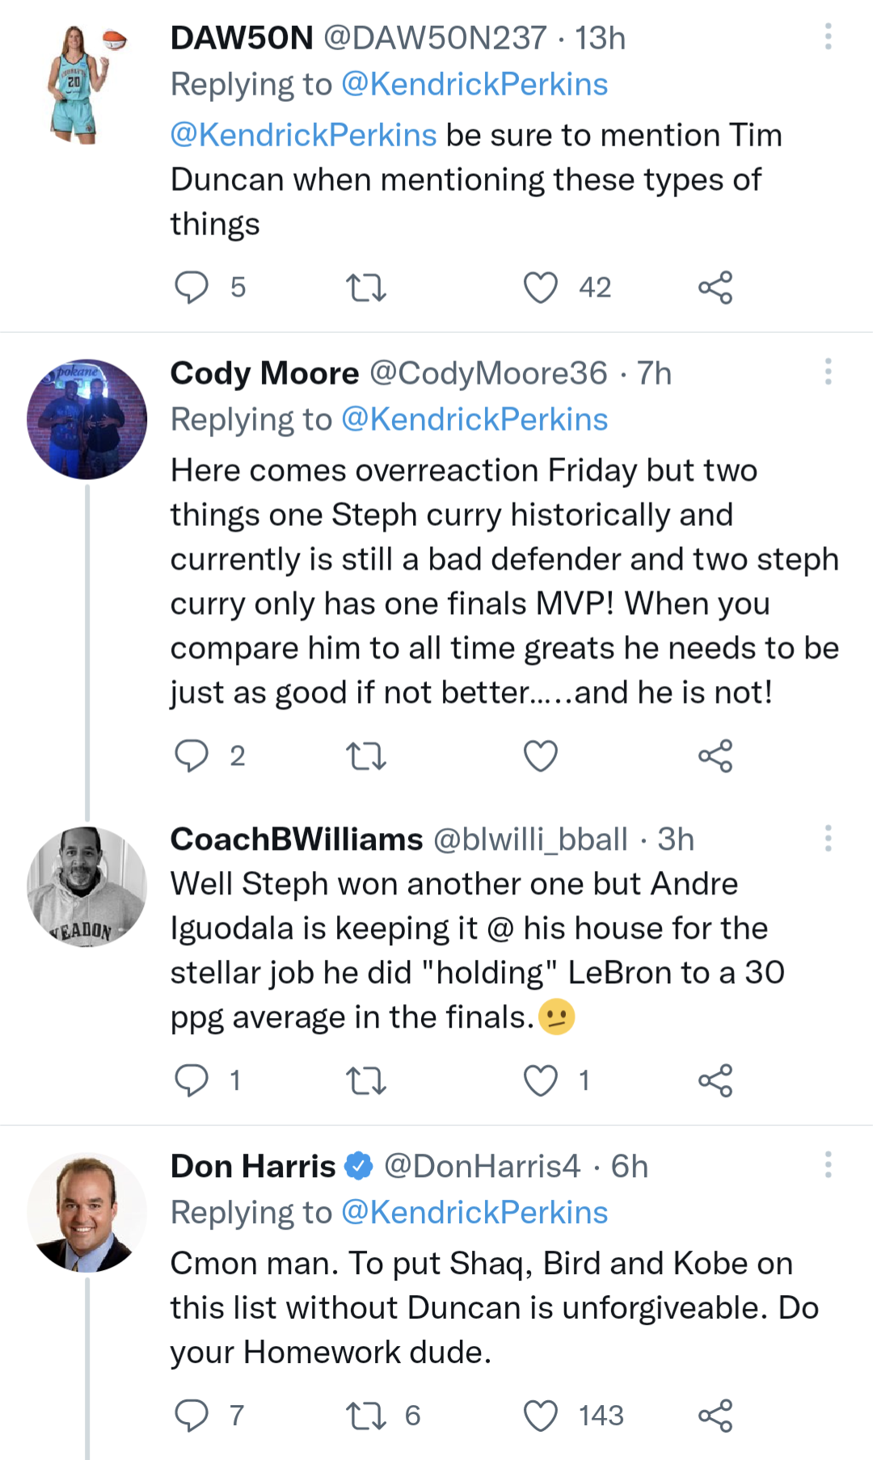
Task: Retweet DAW5ON's Tim Duncan tweet
Action: (366, 288)
